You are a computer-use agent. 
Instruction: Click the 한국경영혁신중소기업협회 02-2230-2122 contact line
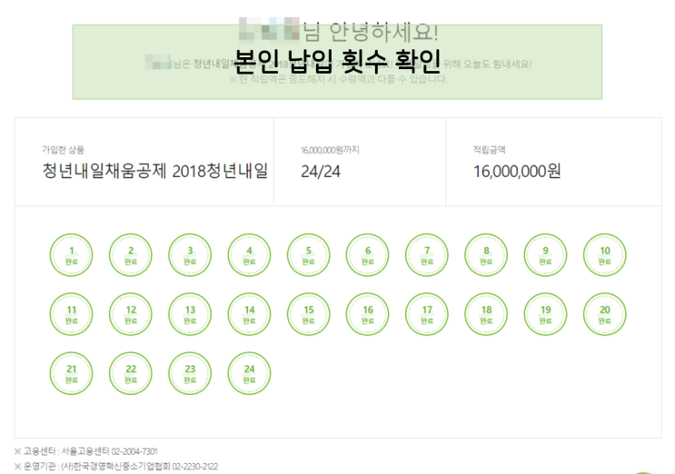coord(116,466)
